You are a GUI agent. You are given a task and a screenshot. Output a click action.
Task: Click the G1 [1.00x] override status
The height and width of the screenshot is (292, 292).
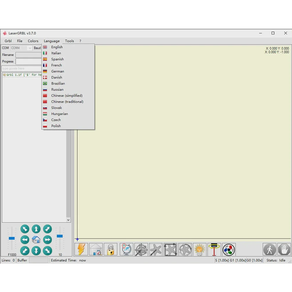pos(238,260)
